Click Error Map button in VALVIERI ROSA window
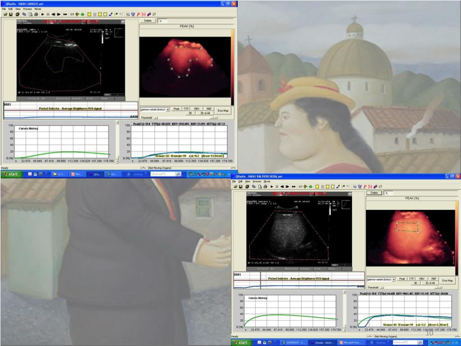The image size is (461, 346). coord(447,281)
